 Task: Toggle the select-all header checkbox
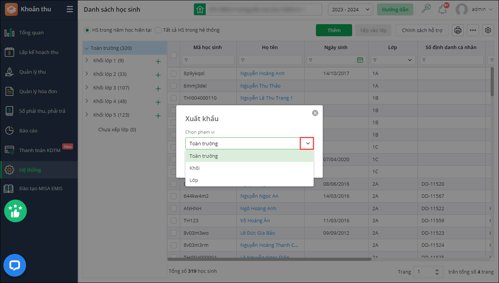174,55
